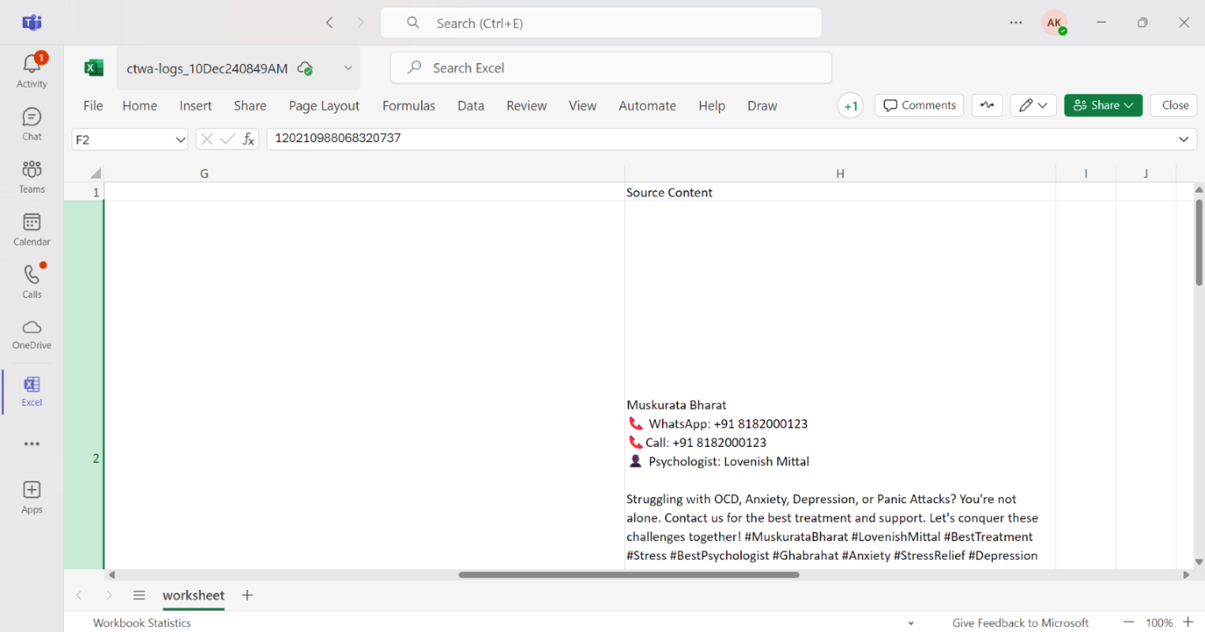Expand the formula bar chevron
Screen dimensions: 1205x632
coord(1183,140)
